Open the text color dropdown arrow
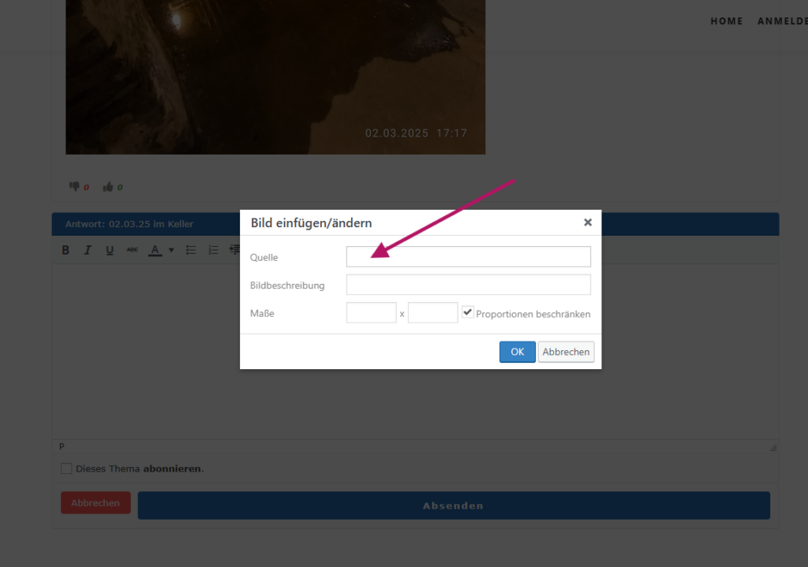The width and height of the screenshot is (808, 567). point(171,250)
